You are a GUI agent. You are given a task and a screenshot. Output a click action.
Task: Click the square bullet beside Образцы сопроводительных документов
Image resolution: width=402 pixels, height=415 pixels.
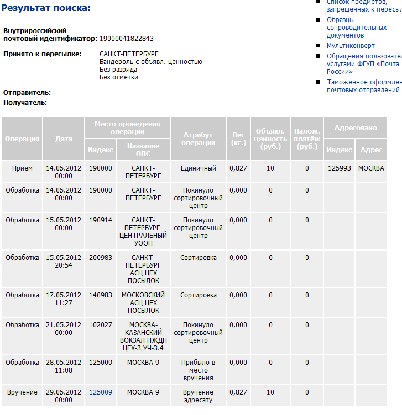pyautogui.click(x=318, y=20)
